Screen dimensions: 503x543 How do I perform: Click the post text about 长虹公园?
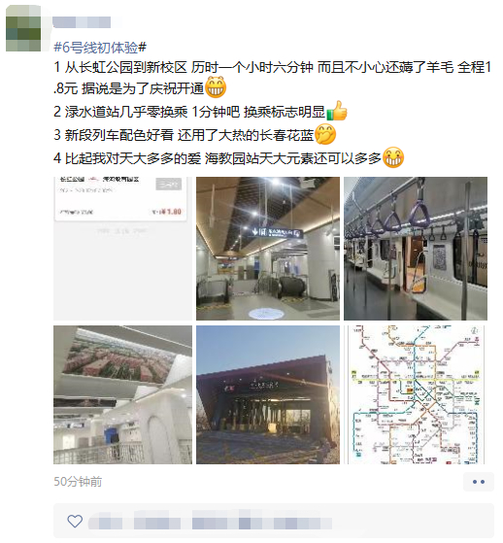click(273, 79)
